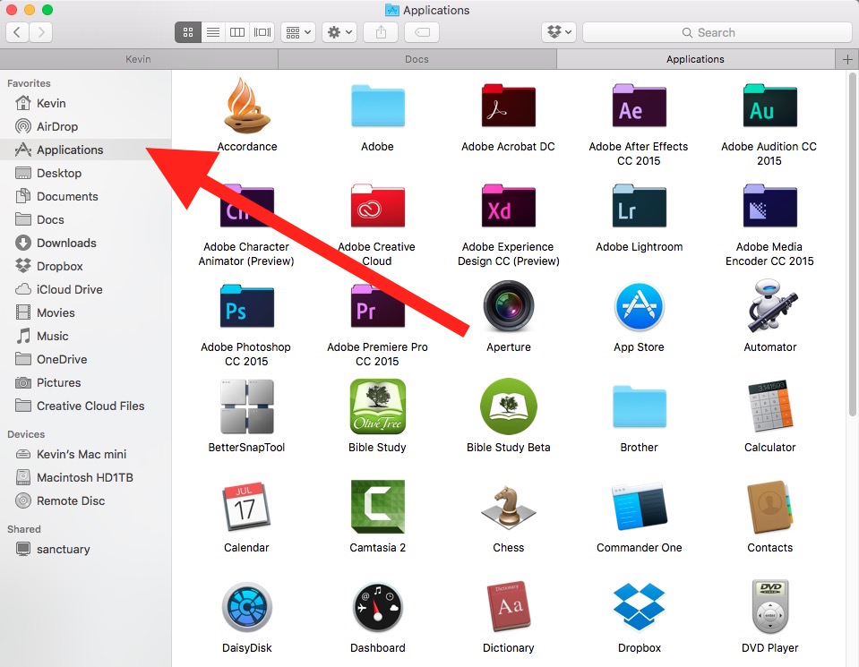The height and width of the screenshot is (667, 859).
Task: Select the Applications tab
Action: tap(695, 59)
